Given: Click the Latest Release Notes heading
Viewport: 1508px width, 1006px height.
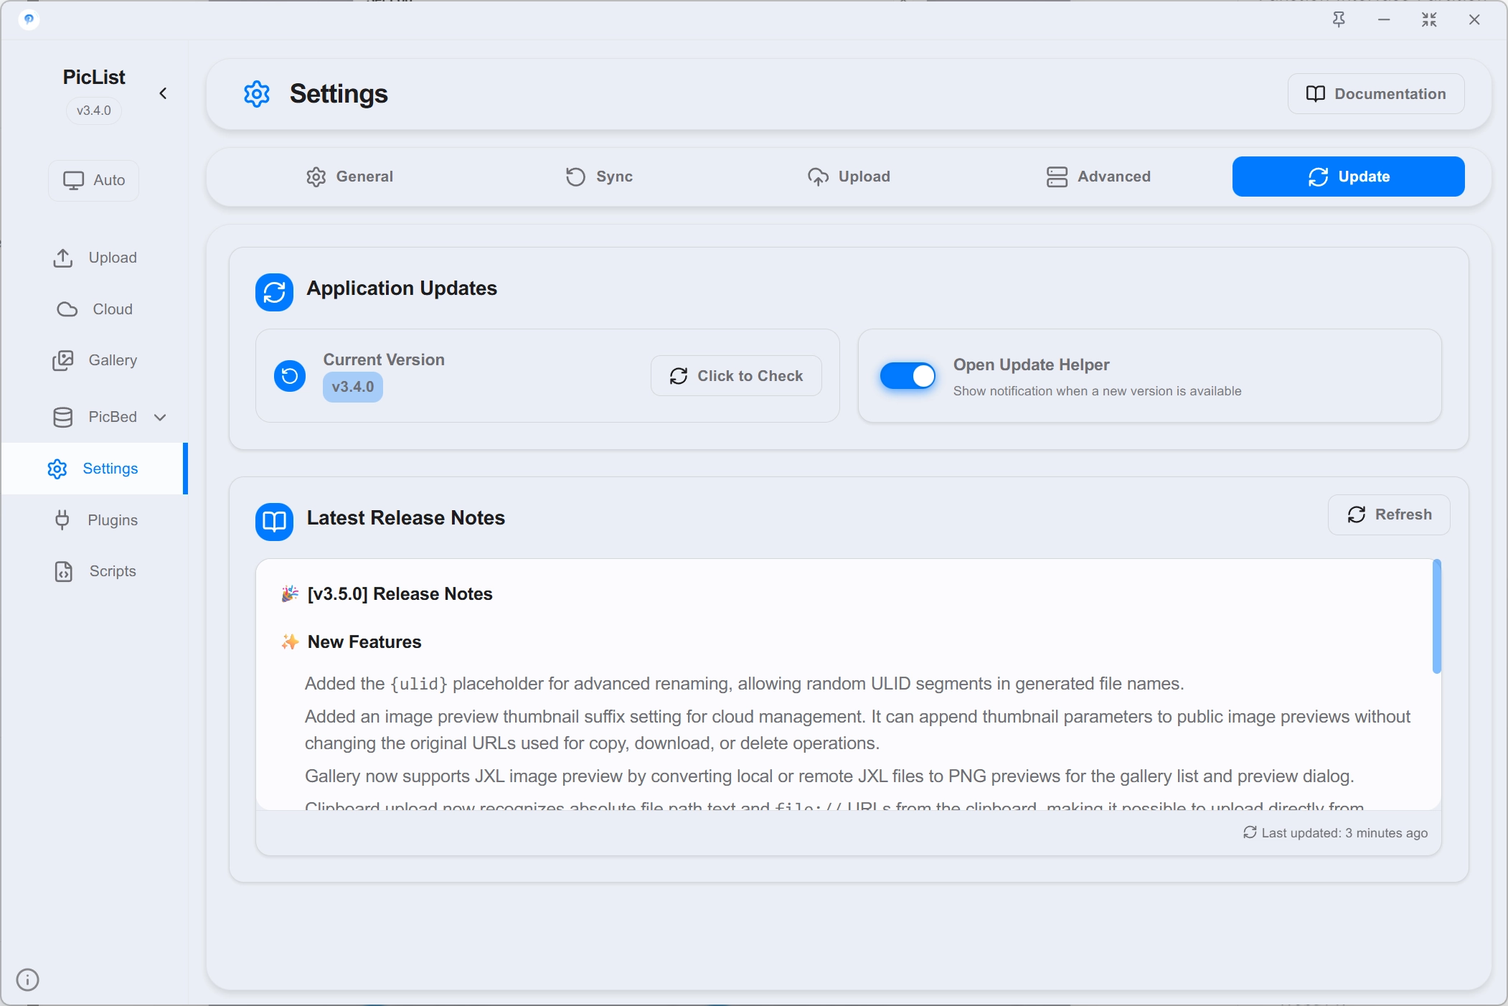Looking at the screenshot, I should click(406, 518).
